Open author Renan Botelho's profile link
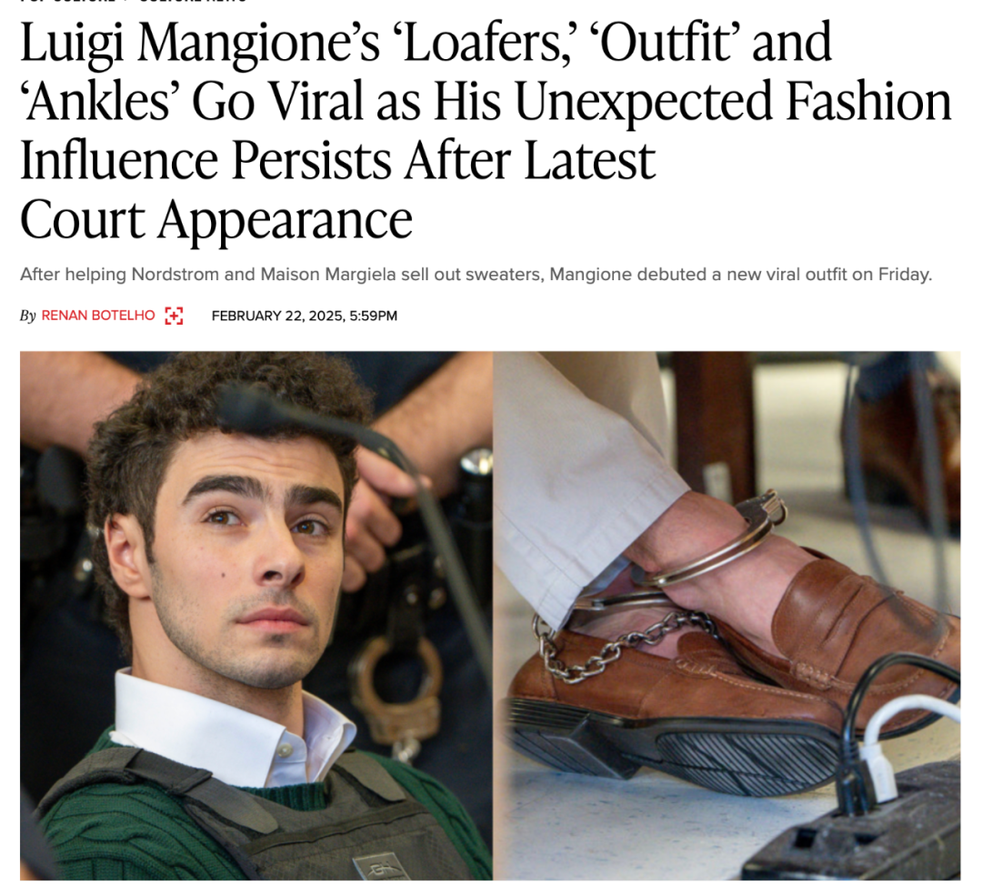 point(98,316)
